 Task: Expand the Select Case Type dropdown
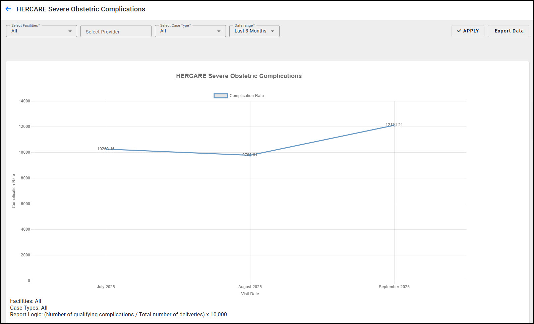190,31
